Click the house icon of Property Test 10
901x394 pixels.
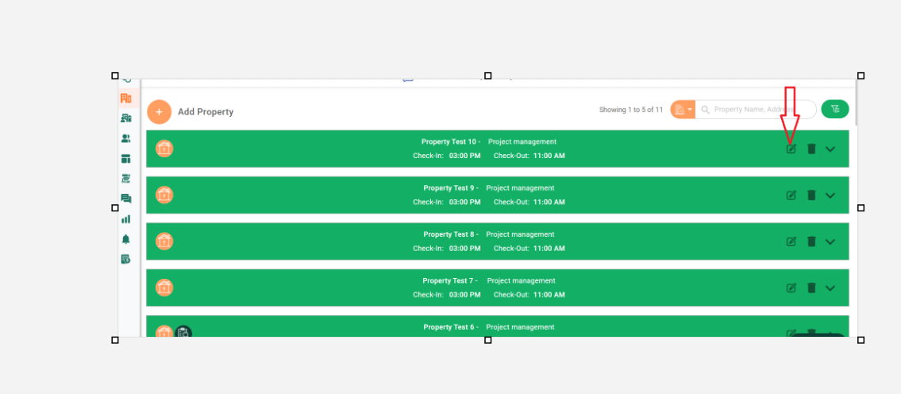(x=164, y=149)
